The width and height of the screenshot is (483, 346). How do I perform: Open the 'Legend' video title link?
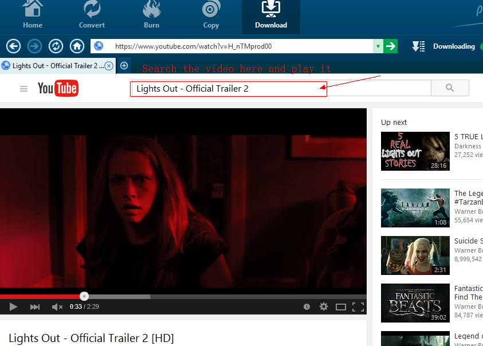click(x=469, y=336)
